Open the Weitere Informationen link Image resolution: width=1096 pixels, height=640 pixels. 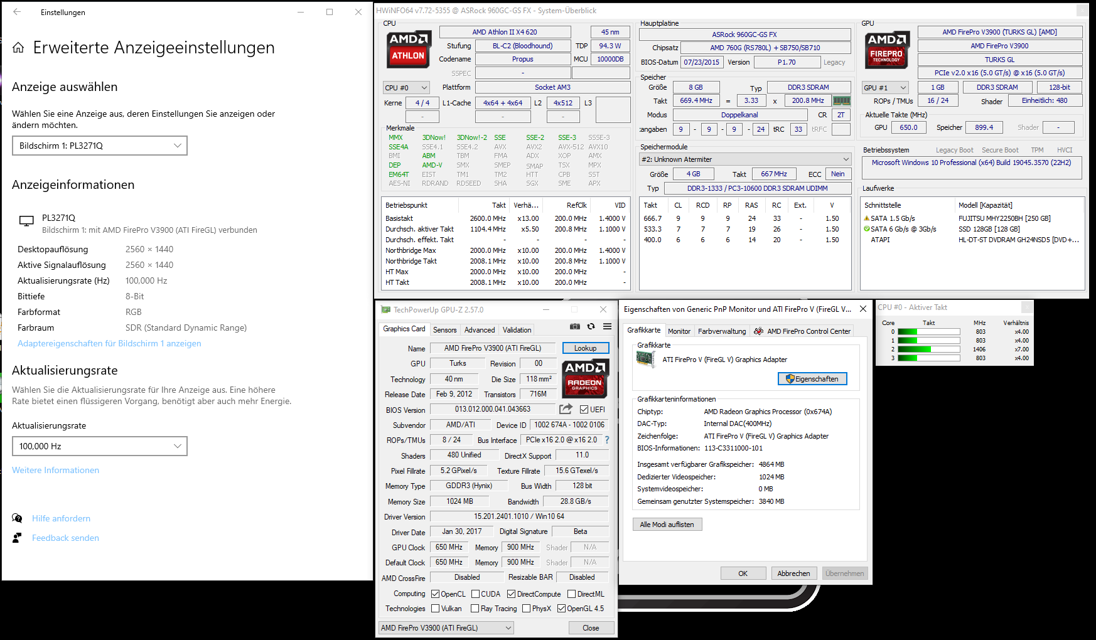point(55,470)
